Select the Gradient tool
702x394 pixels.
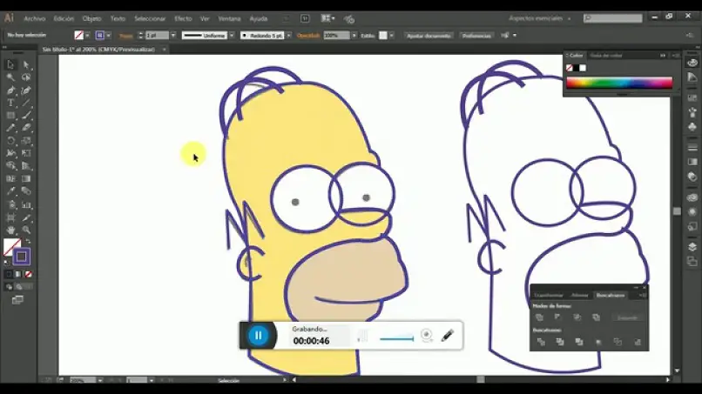tap(26, 179)
